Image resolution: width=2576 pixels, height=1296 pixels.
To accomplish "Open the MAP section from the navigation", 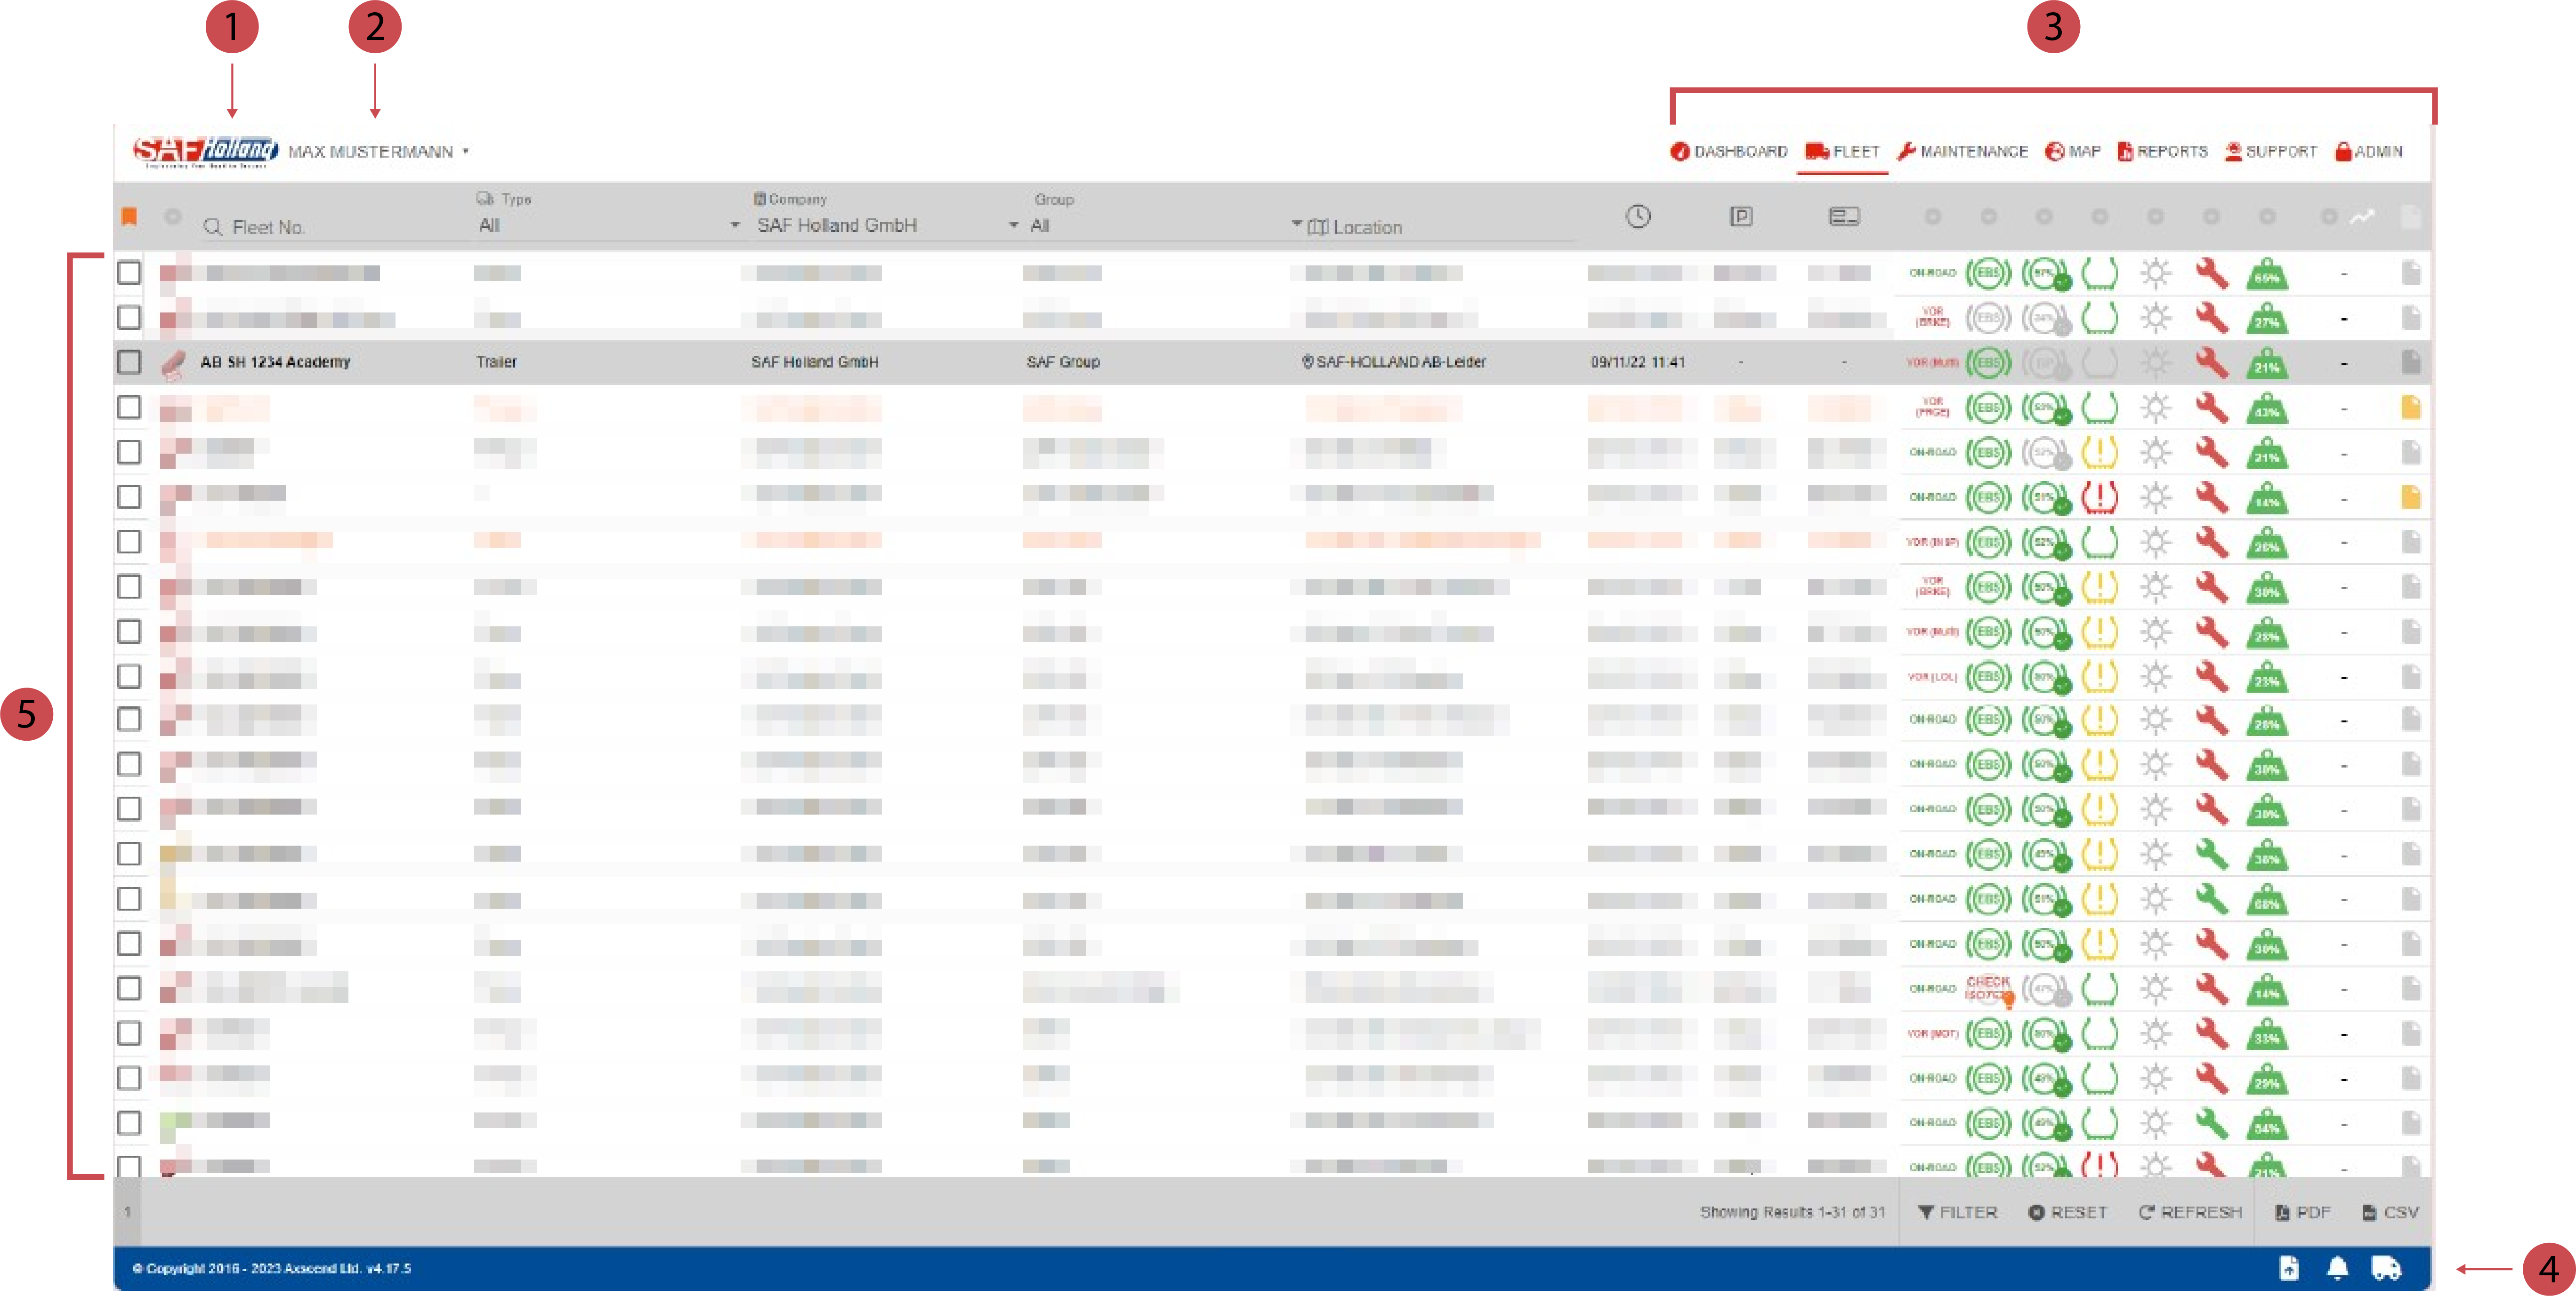I will point(2080,151).
